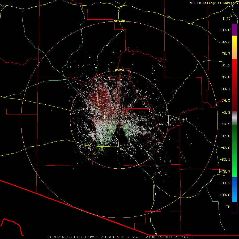Pick the gray near-zero segment of the color bar
239x239 pixels.
(x=234, y=118)
